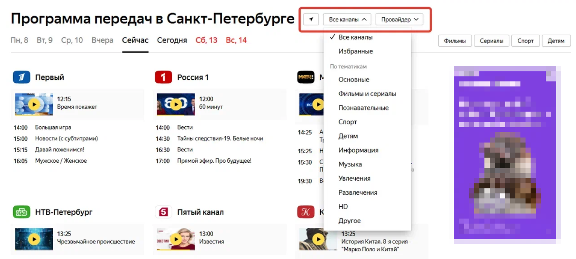576x259 pixels.
Task: Open Время покажет program title
Action: pyautogui.click(x=77, y=107)
